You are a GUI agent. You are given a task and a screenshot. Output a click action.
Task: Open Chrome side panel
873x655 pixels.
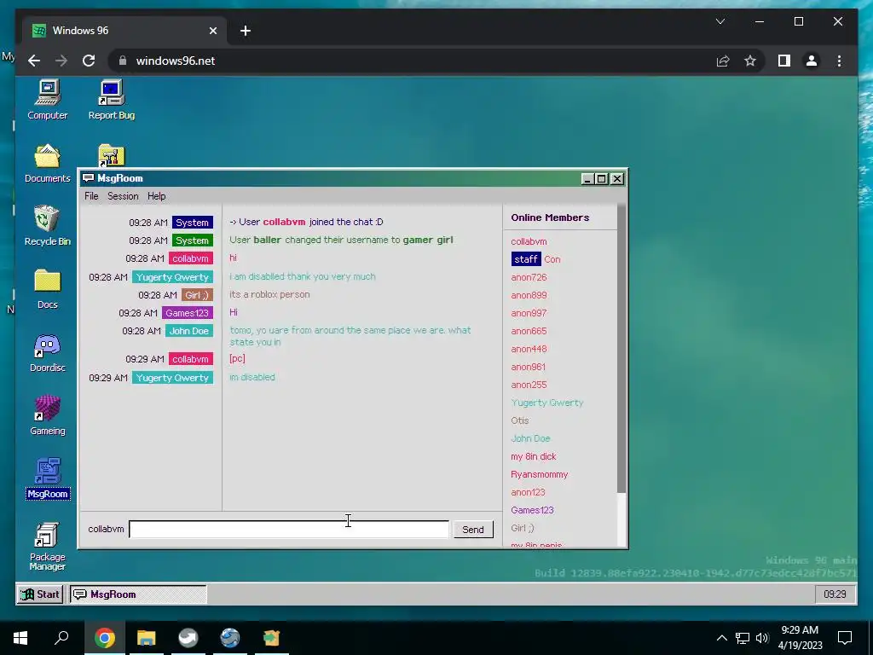pyautogui.click(x=784, y=61)
